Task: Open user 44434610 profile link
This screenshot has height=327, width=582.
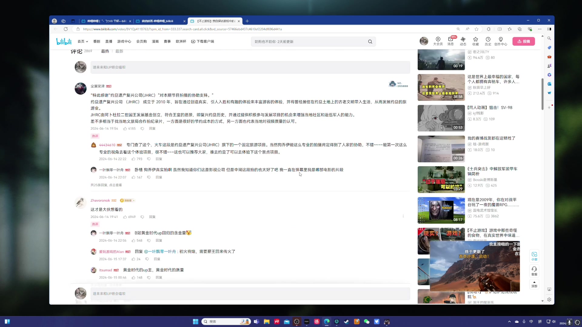Action: point(107,145)
